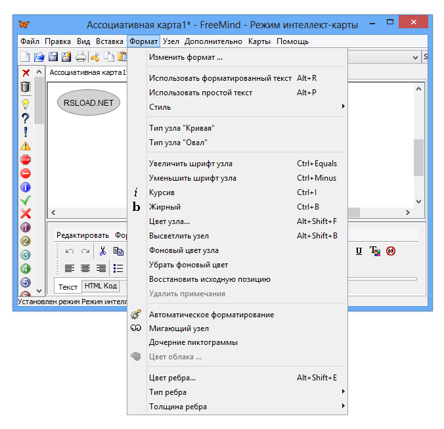Image resolution: width=444 pixels, height=429 pixels.
Task: Click the note editor copy icon
Action: coord(118,251)
